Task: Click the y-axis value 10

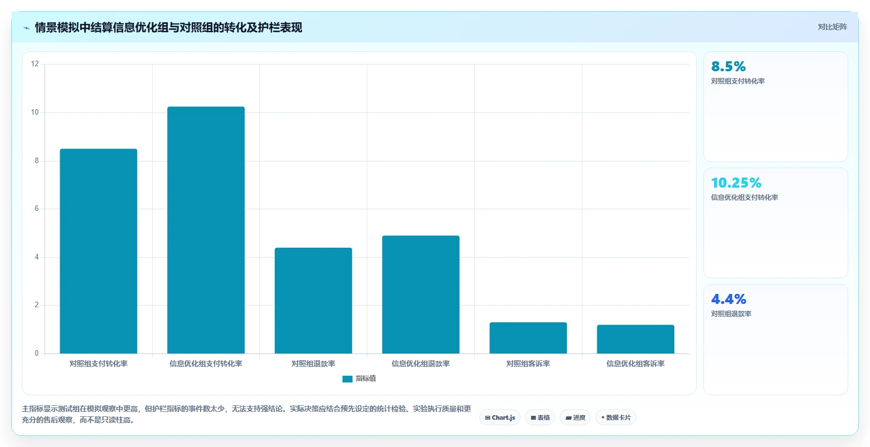Action: point(35,112)
